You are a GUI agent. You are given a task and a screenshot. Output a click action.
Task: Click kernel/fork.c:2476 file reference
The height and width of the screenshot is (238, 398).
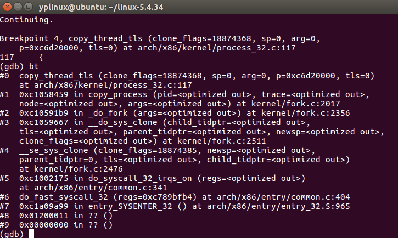(x=78, y=169)
